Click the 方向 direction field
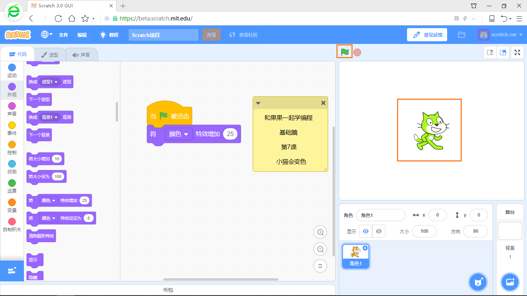Image resolution: width=527 pixels, height=296 pixels. (476, 231)
